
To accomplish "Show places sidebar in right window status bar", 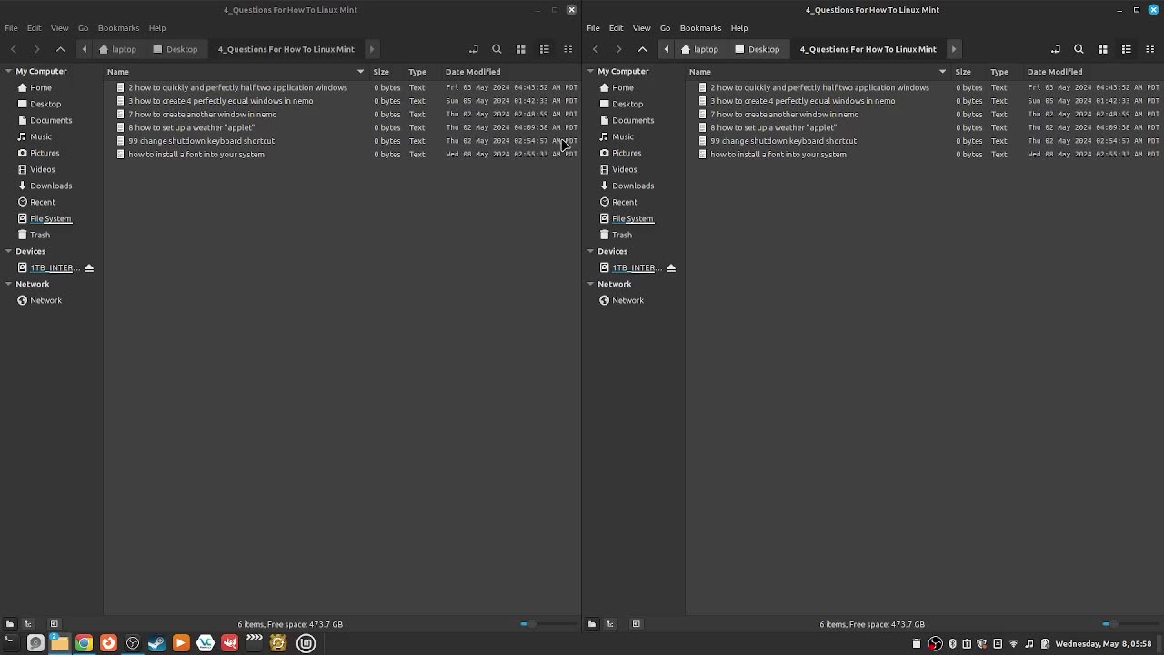I will [x=591, y=624].
